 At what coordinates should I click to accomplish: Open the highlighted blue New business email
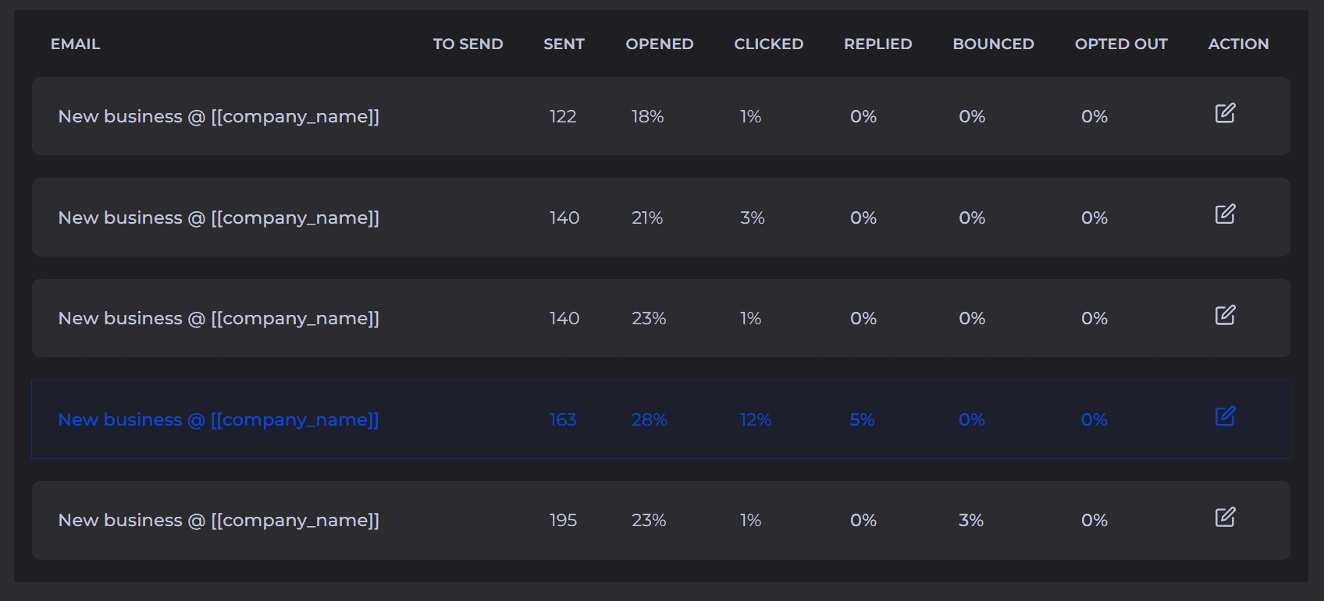(219, 419)
